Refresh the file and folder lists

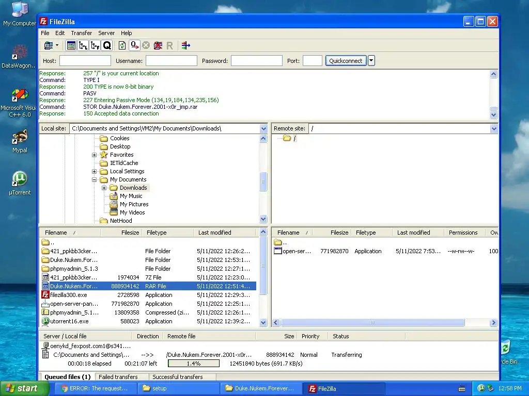click(122, 45)
